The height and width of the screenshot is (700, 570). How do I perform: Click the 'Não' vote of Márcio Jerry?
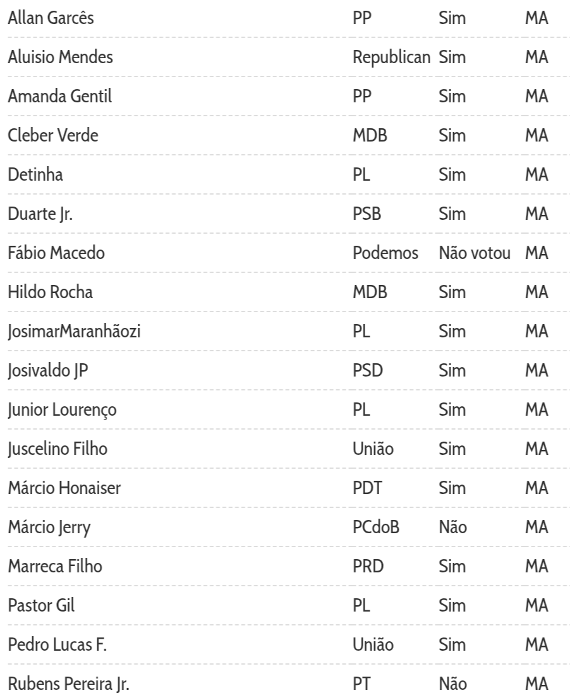pyautogui.click(x=452, y=528)
